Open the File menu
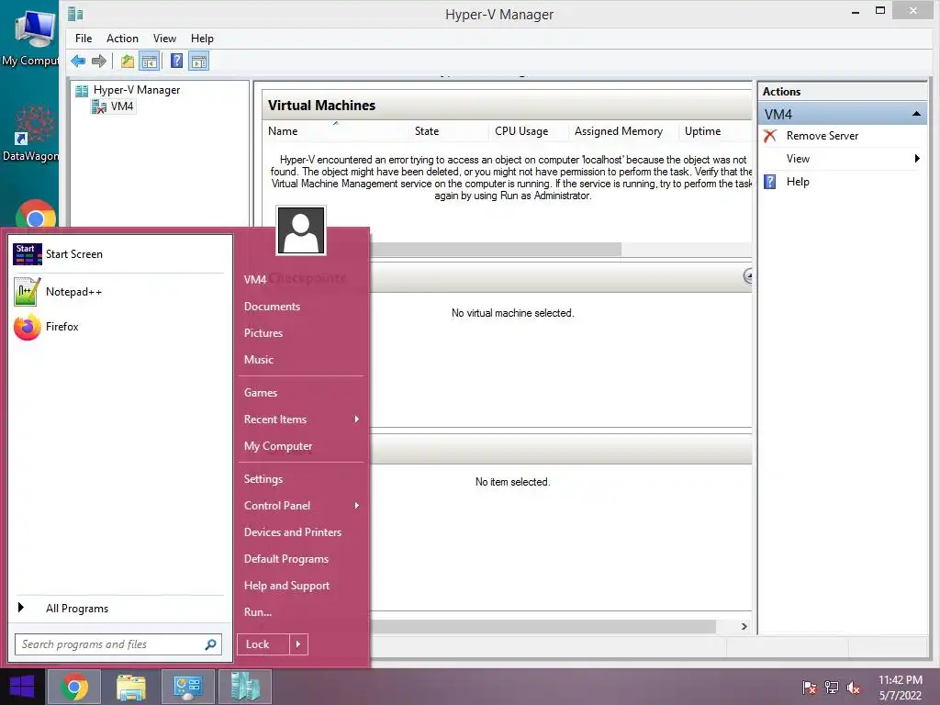 tap(84, 39)
